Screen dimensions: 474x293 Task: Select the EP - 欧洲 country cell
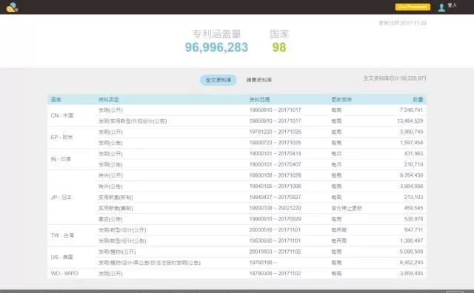point(71,137)
